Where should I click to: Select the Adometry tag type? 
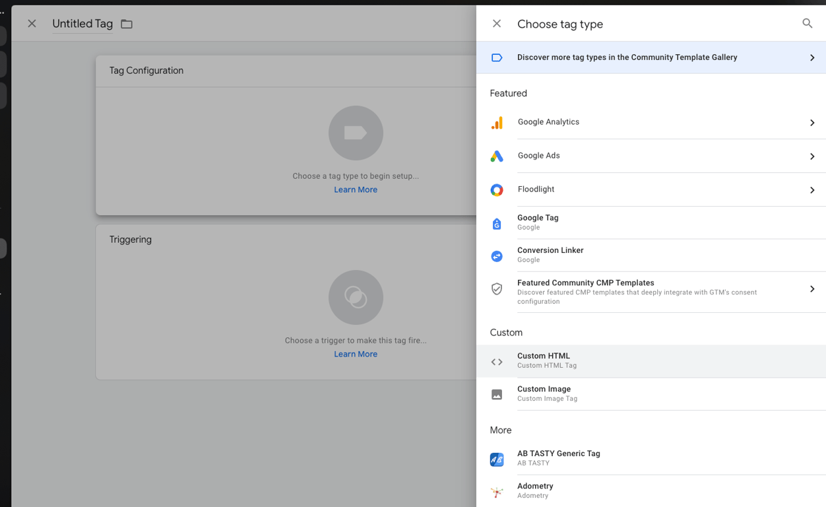pyautogui.click(x=535, y=487)
